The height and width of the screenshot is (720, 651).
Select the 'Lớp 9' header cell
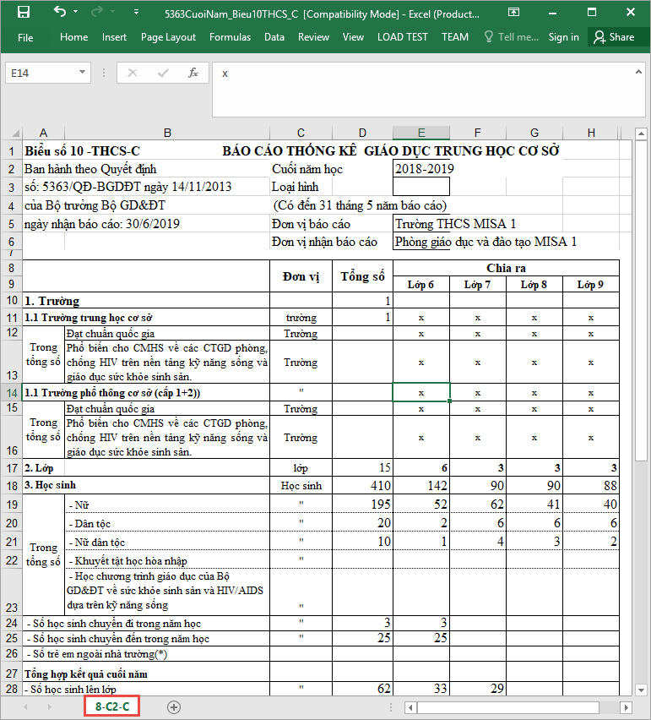[x=591, y=284]
